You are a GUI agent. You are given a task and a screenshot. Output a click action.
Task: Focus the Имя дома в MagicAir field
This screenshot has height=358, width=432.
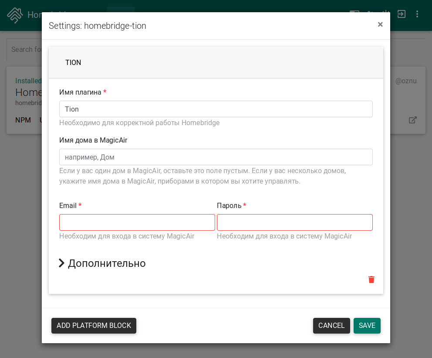click(216, 157)
